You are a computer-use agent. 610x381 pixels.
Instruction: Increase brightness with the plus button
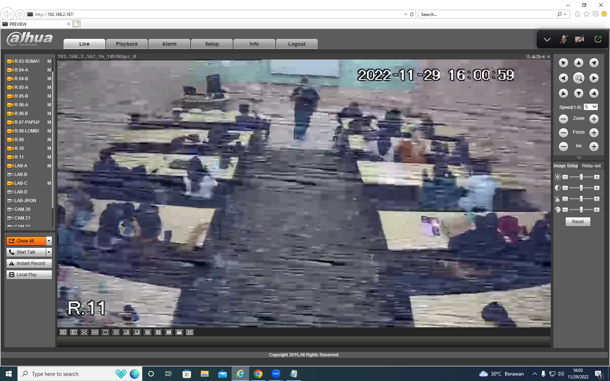(x=597, y=177)
